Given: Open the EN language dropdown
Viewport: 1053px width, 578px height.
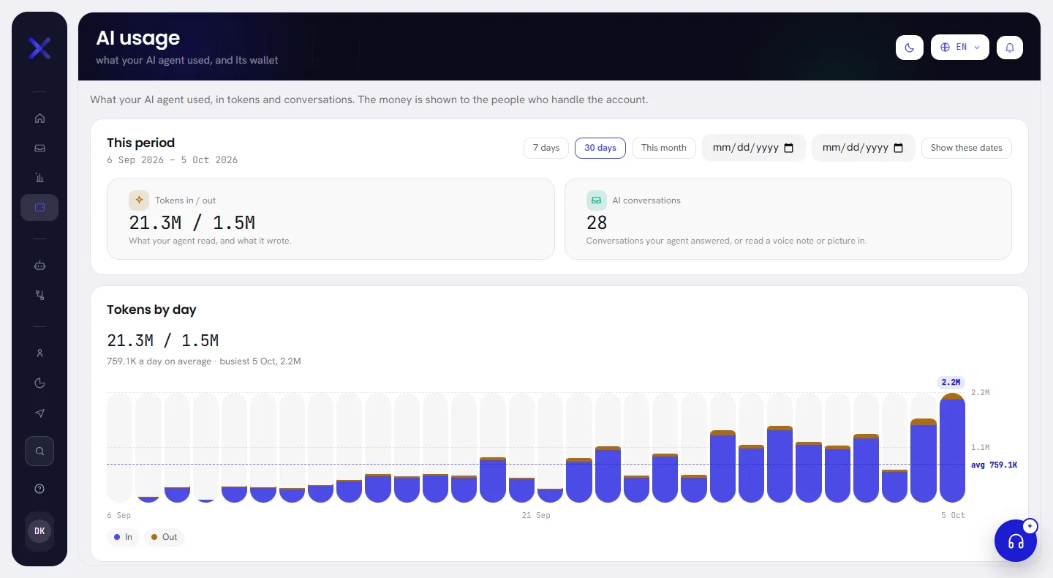Looking at the screenshot, I should point(960,48).
